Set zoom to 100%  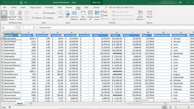(x=67, y=15)
